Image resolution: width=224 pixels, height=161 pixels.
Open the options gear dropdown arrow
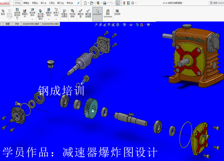pyautogui.click(x=136, y=3)
